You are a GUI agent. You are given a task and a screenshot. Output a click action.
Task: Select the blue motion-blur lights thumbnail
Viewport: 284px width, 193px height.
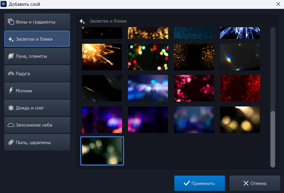click(x=148, y=88)
